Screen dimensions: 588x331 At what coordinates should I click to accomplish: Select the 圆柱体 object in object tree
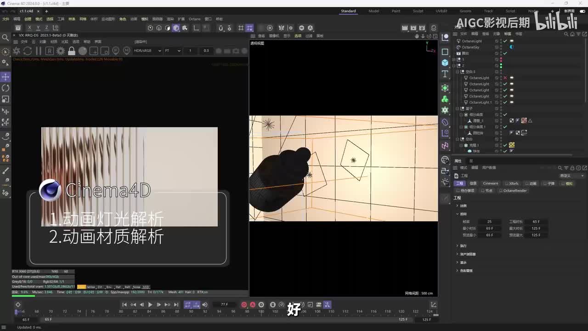pos(478,133)
